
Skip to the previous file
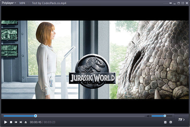tap(16, 122)
